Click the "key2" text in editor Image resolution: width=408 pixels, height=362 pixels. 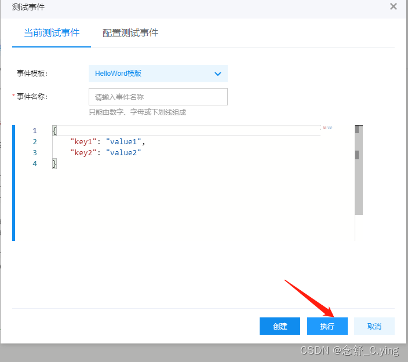(83, 153)
